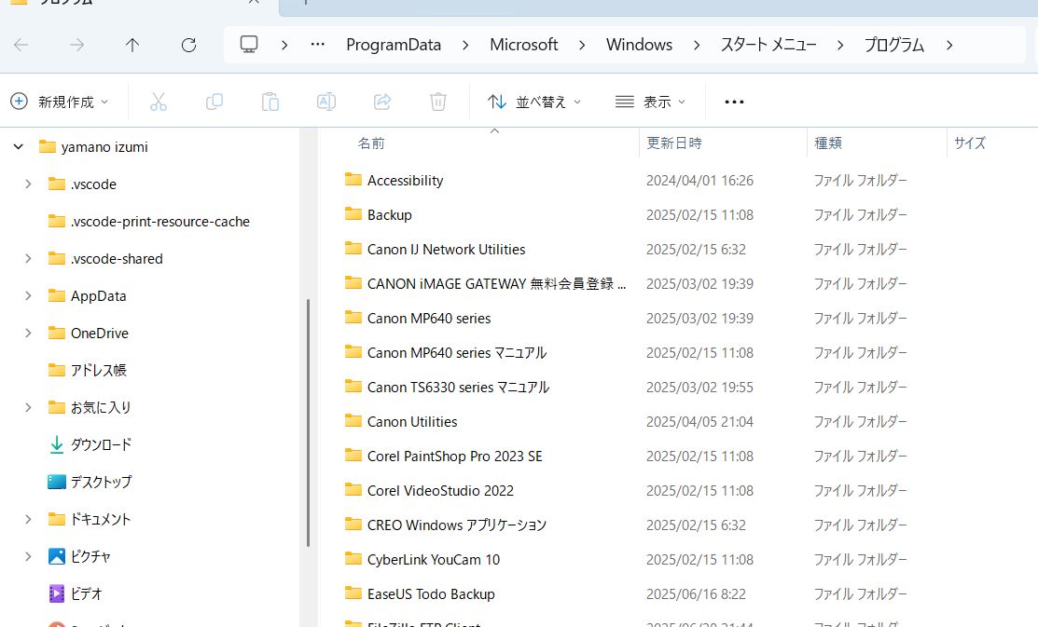
Task: Expand the ピクチャ folder node
Action: 28,556
